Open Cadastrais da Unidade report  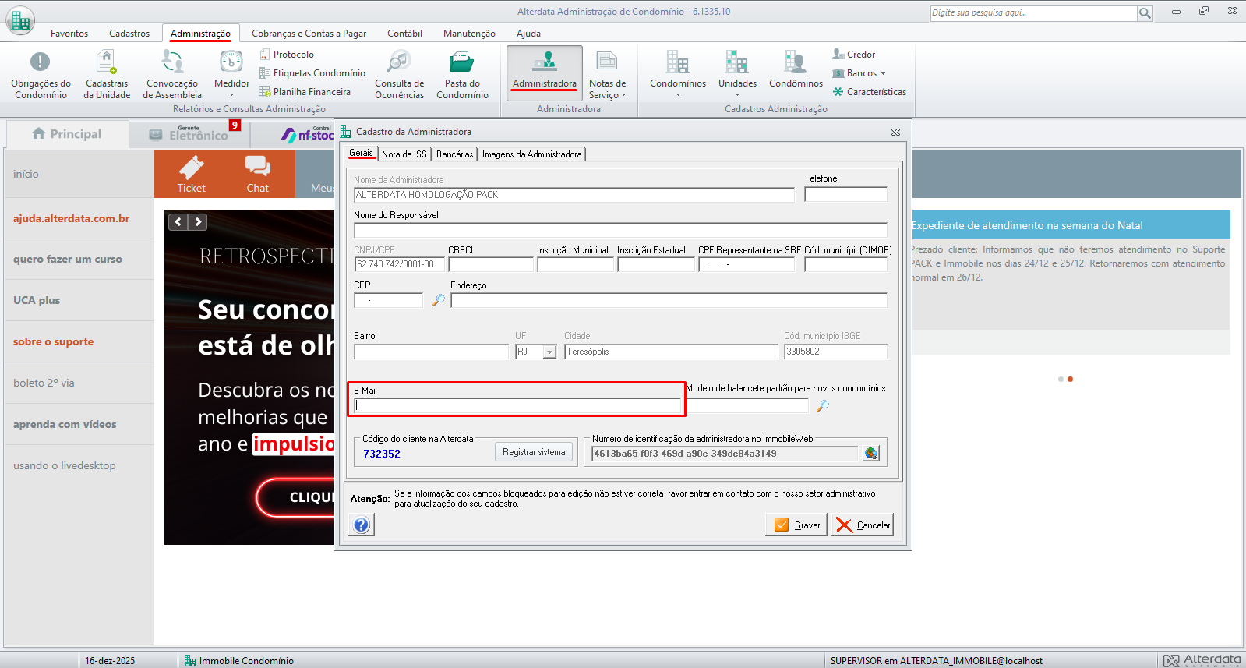[107, 75]
